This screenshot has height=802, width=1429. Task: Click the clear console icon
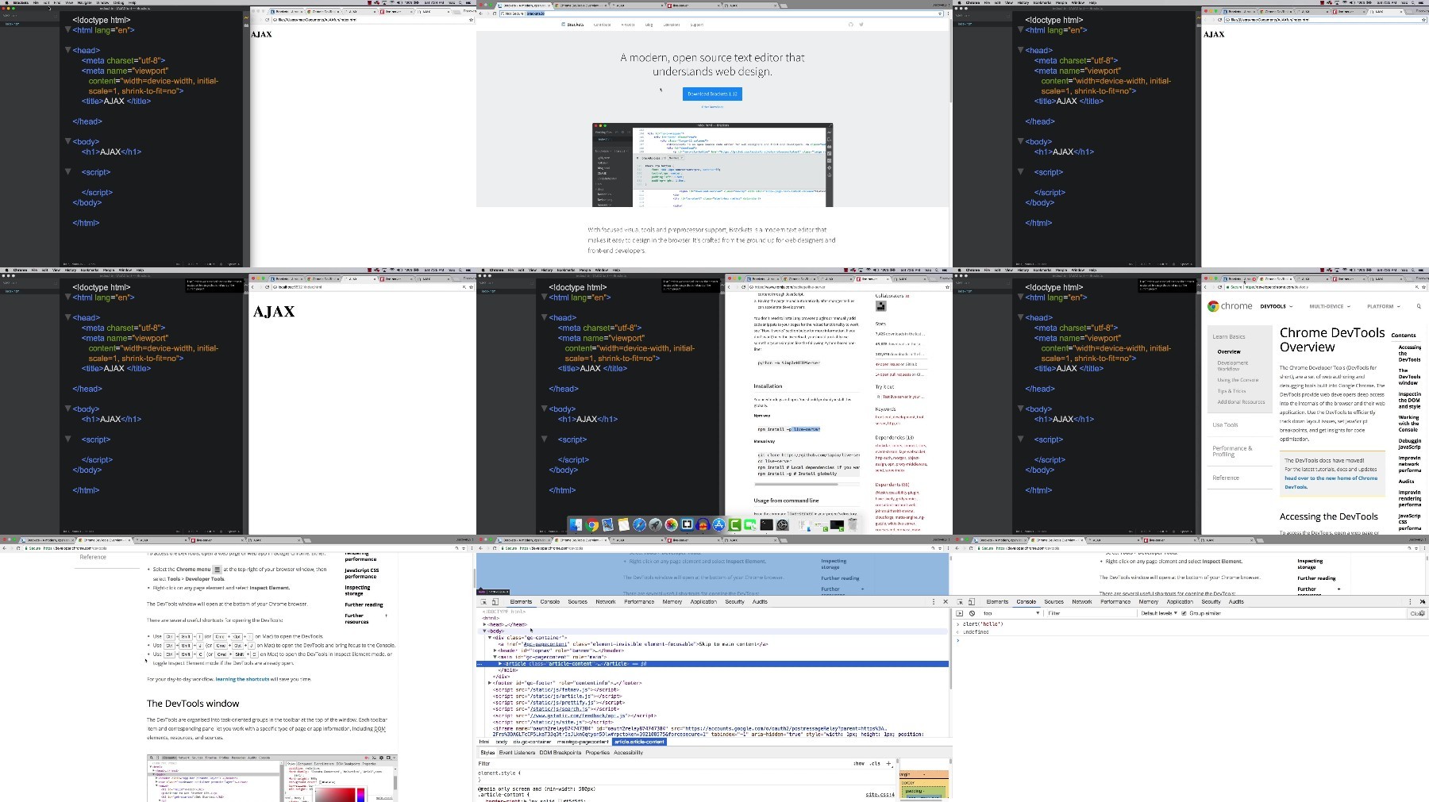click(x=972, y=613)
